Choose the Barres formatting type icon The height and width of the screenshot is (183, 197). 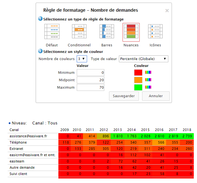point(106,32)
